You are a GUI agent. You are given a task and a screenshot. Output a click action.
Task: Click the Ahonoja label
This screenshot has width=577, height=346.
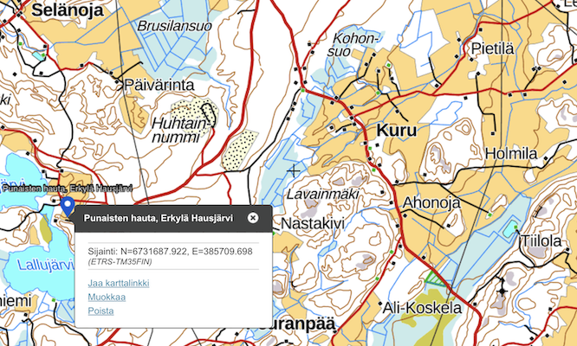[431, 202]
